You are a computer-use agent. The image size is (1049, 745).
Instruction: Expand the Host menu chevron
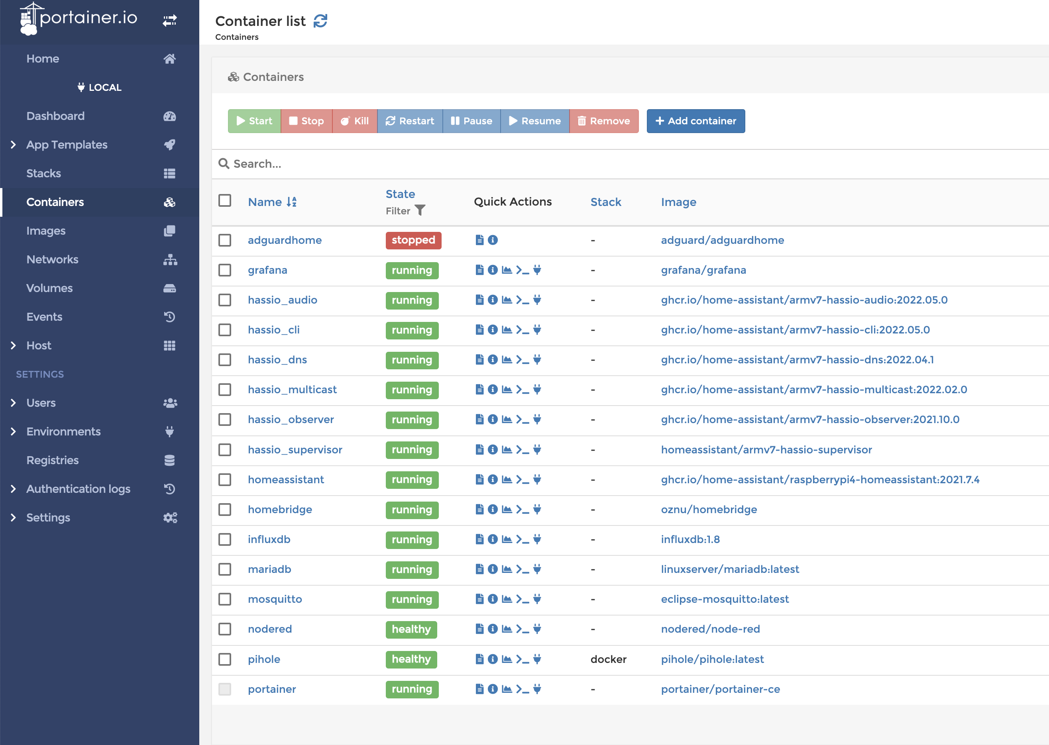click(13, 345)
